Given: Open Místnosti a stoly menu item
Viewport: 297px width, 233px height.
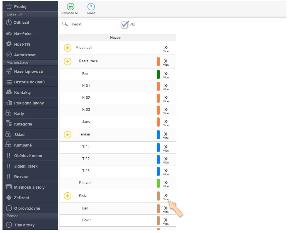Looking at the screenshot, I should coord(29,187).
